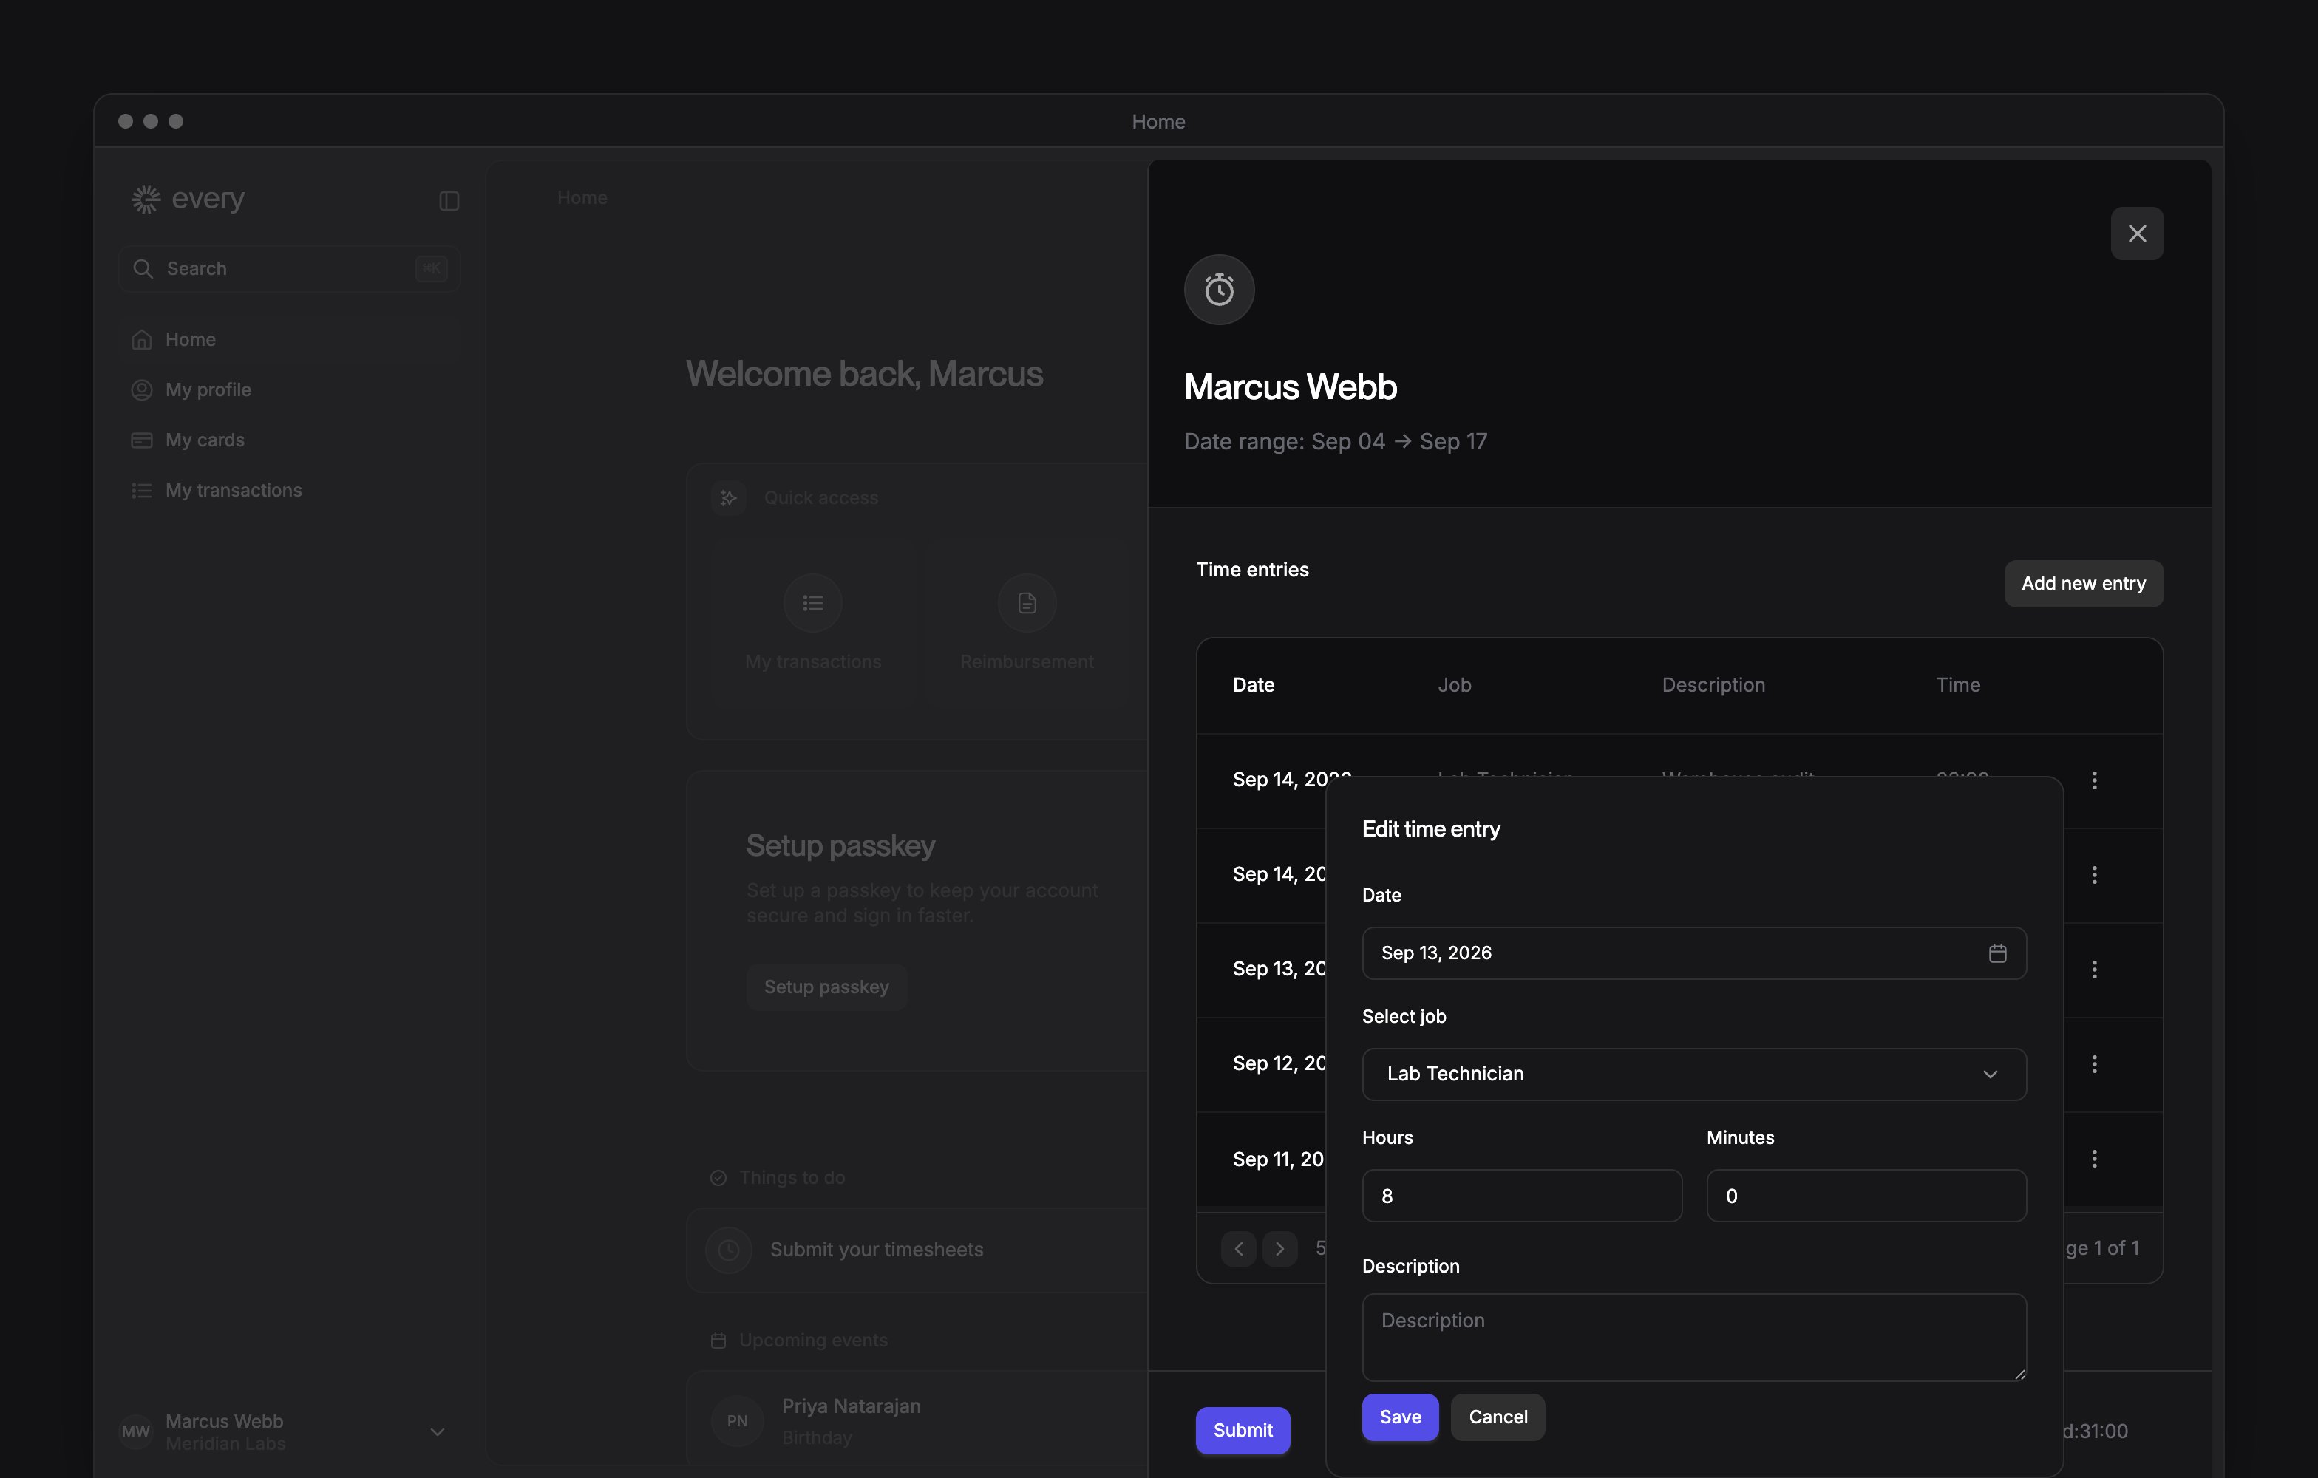Open actions menu for first Sep 14 entry
Image resolution: width=2318 pixels, height=1478 pixels.
pos(2094,780)
